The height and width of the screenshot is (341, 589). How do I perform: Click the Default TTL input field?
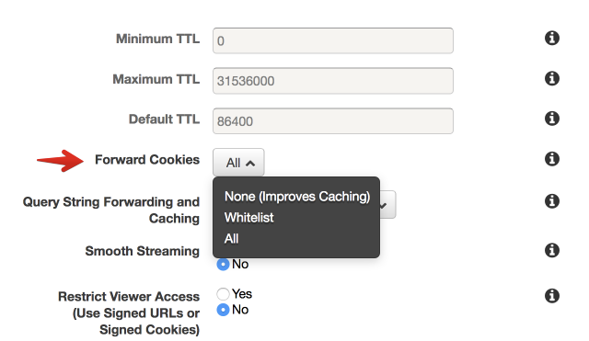(333, 120)
